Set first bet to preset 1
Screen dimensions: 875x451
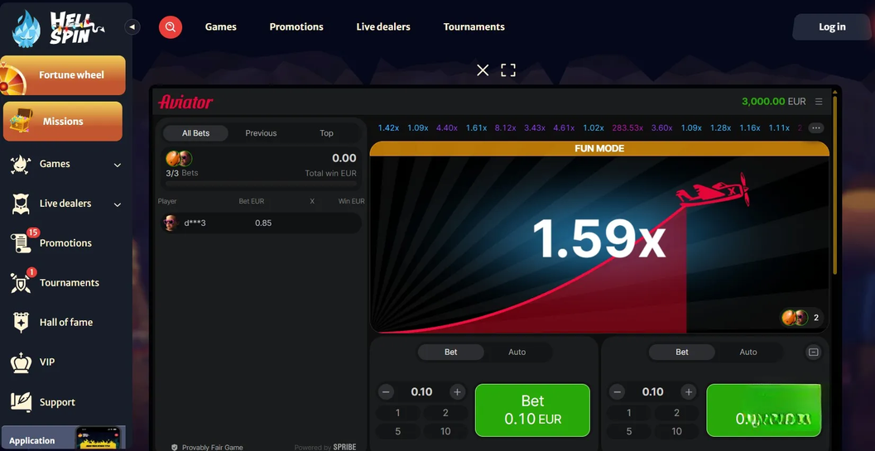pyautogui.click(x=398, y=413)
